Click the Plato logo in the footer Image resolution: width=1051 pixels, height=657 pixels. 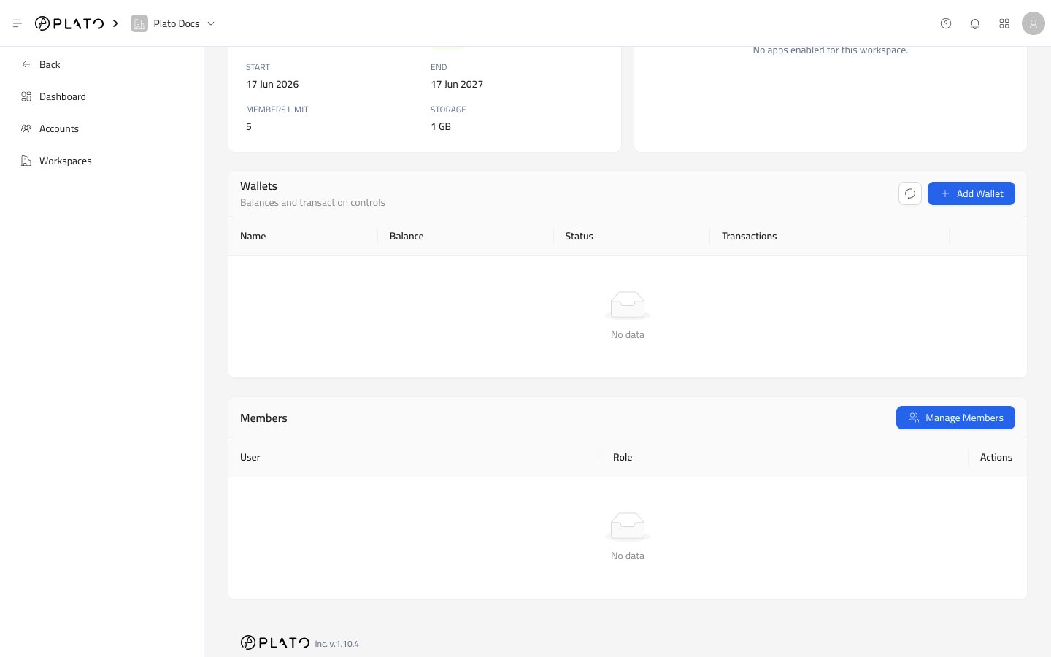point(275,642)
